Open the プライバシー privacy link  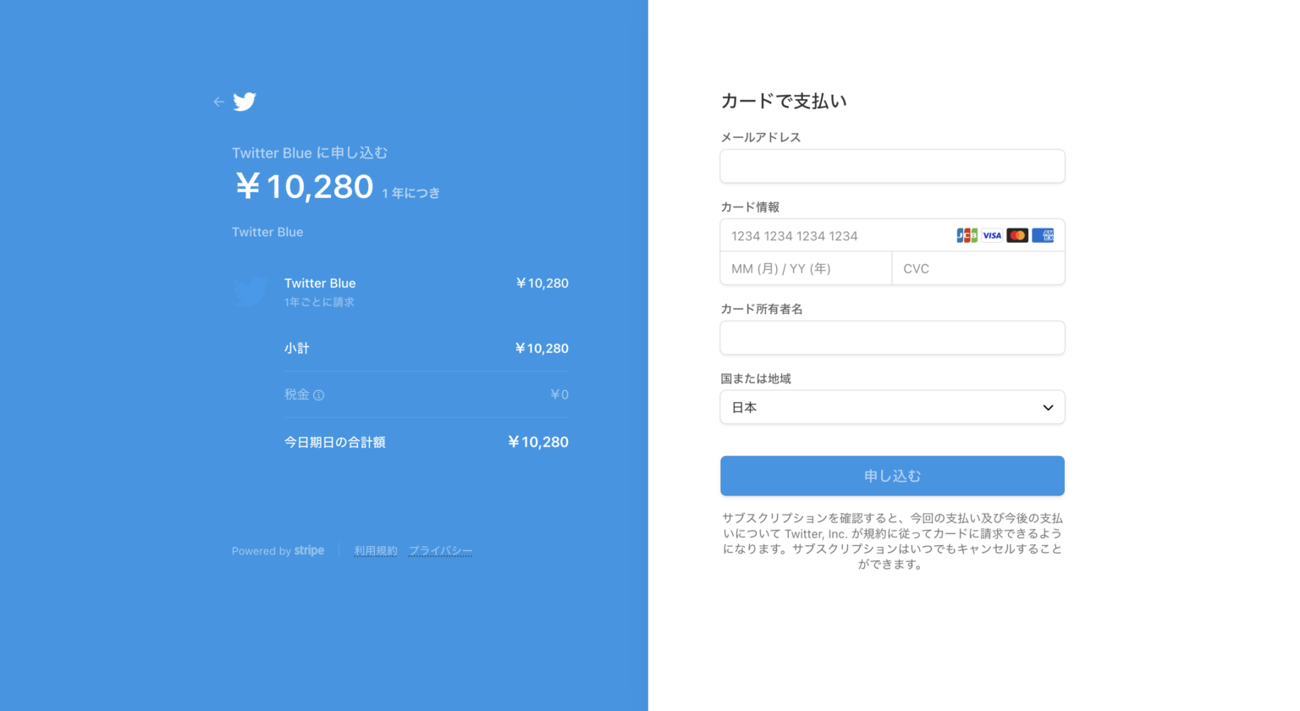pyautogui.click(x=440, y=551)
